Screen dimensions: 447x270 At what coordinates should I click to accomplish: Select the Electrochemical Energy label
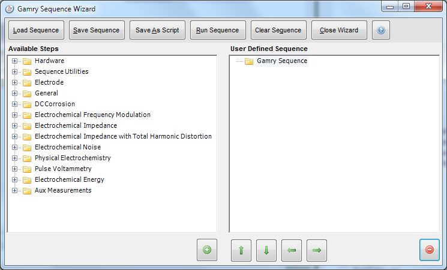70,180
